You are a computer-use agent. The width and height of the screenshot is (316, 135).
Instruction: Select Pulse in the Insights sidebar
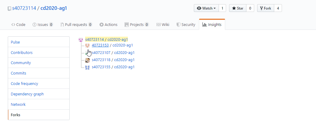[16, 42]
